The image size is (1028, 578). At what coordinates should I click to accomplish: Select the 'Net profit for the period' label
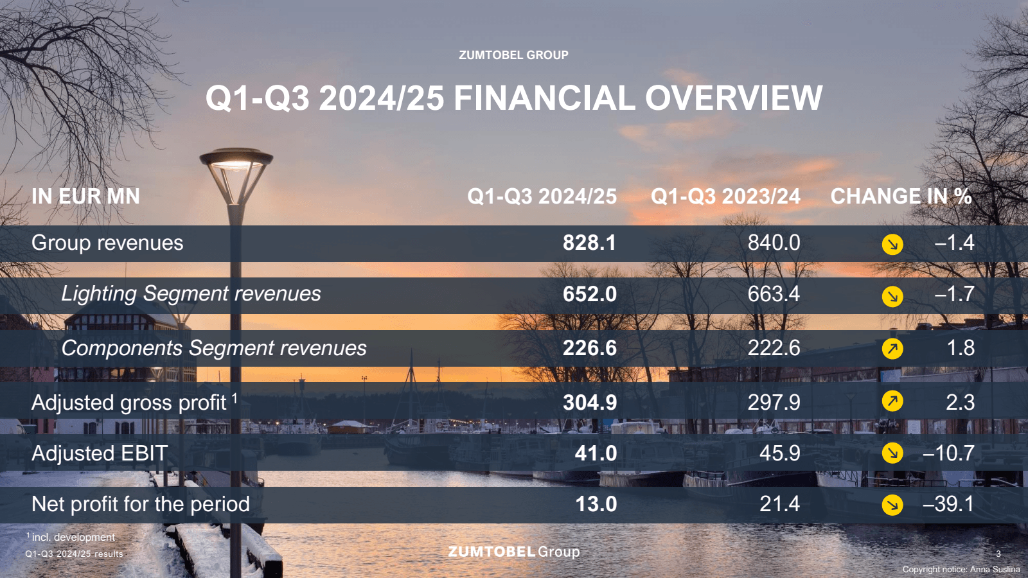[141, 504]
